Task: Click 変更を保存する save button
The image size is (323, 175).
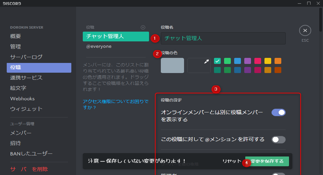Action: 267,161
